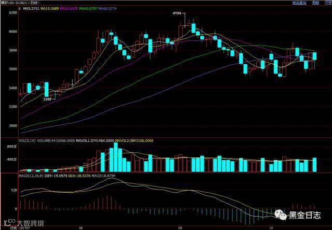This screenshot has height=230, width=332.
Task: Click the 商品叠加 link at top right
Action: tap(299, 3)
